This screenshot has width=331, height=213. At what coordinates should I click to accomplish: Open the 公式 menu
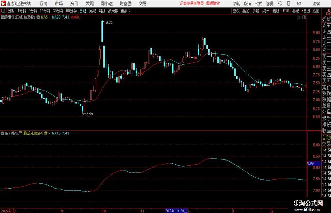258,3
